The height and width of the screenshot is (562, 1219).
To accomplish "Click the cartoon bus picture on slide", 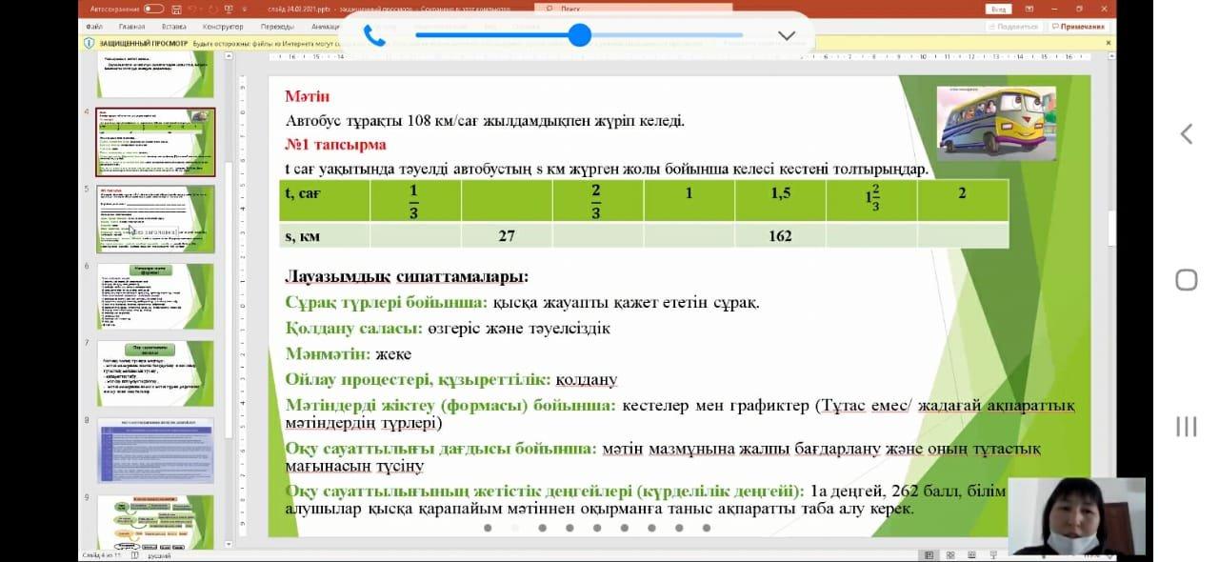I will (x=997, y=122).
